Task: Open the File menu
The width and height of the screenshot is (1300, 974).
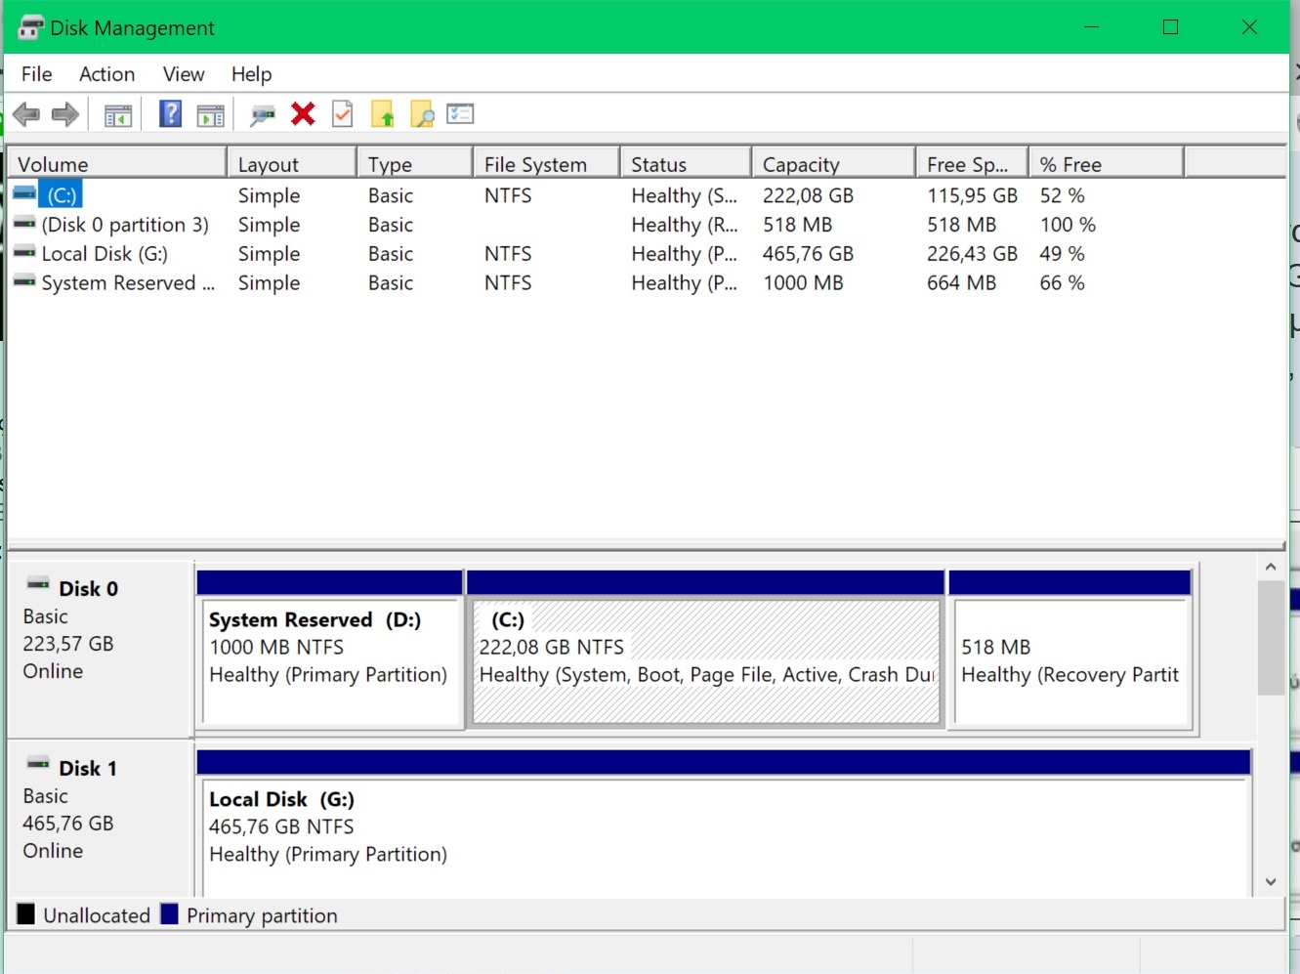Action: tap(37, 74)
